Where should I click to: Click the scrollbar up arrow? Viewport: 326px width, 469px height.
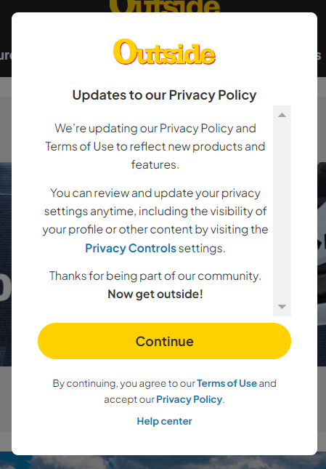pos(282,115)
